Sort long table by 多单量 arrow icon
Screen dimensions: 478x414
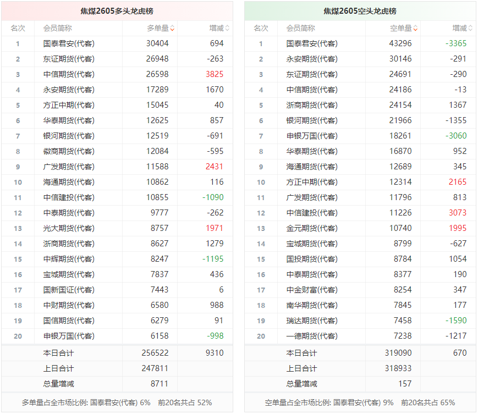click(172, 29)
